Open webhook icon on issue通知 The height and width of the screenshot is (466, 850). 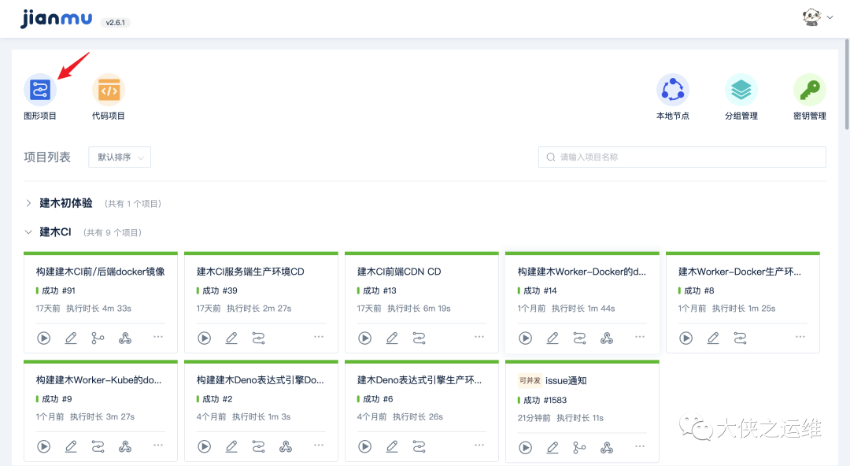607,448
